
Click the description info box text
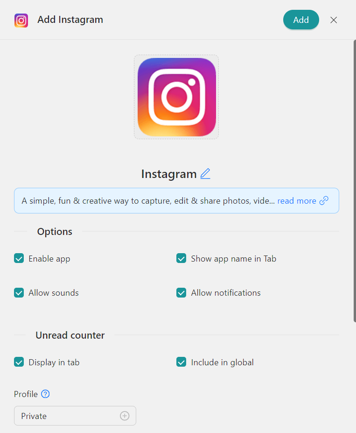(148, 201)
